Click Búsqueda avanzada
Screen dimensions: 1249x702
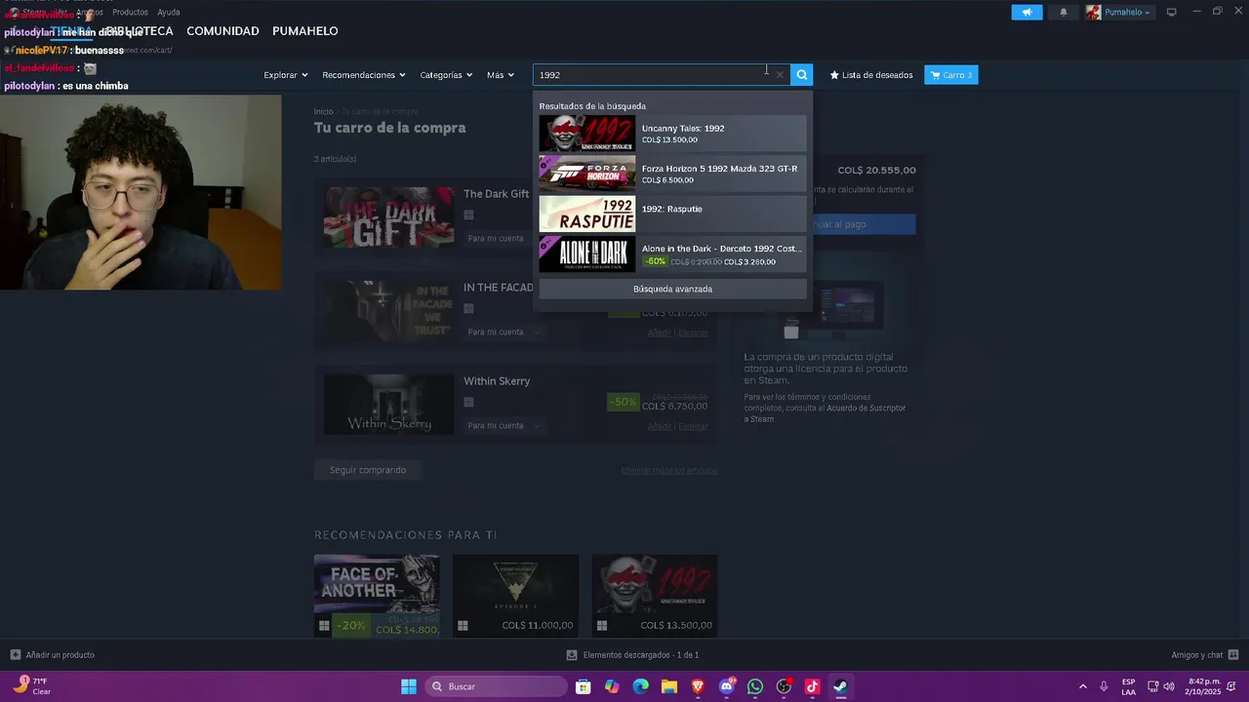point(673,289)
